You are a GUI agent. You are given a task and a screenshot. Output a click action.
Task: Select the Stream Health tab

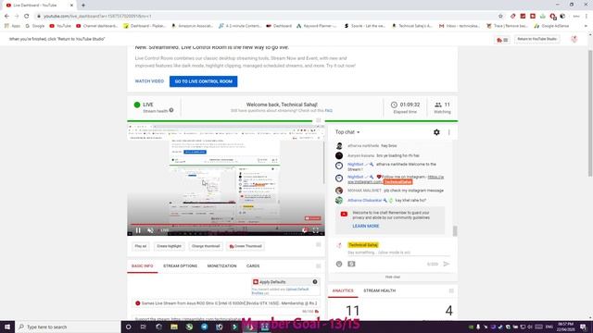[x=379, y=290]
